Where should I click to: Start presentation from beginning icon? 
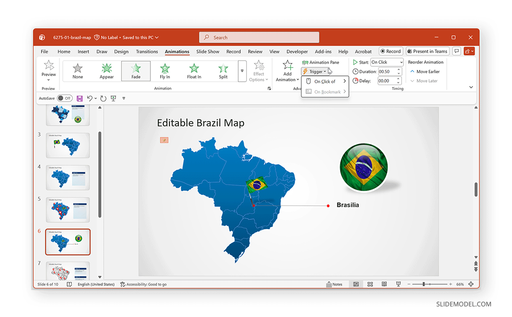click(x=113, y=98)
